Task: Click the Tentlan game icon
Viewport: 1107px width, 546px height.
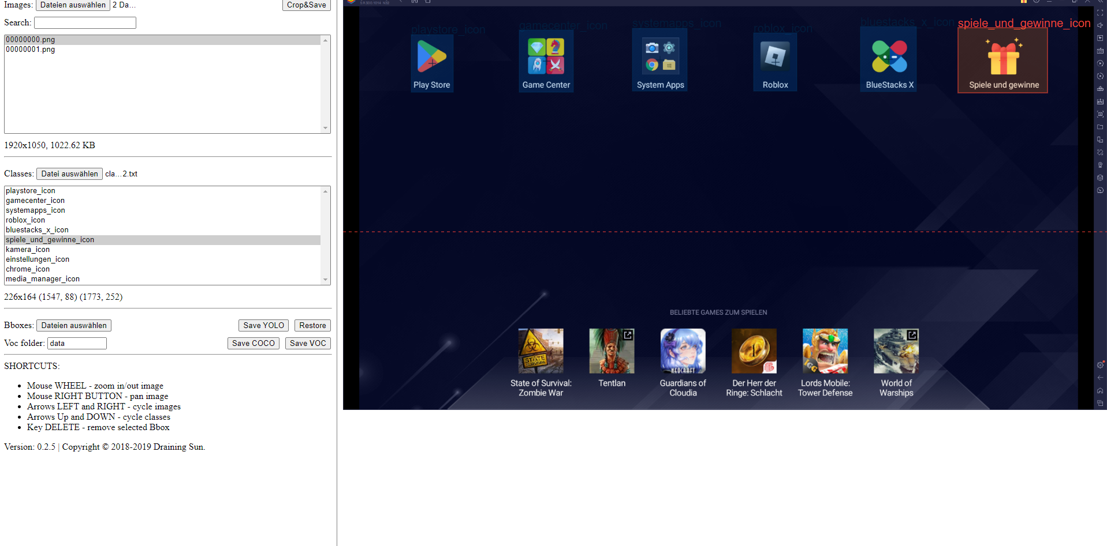Action: [x=612, y=351]
